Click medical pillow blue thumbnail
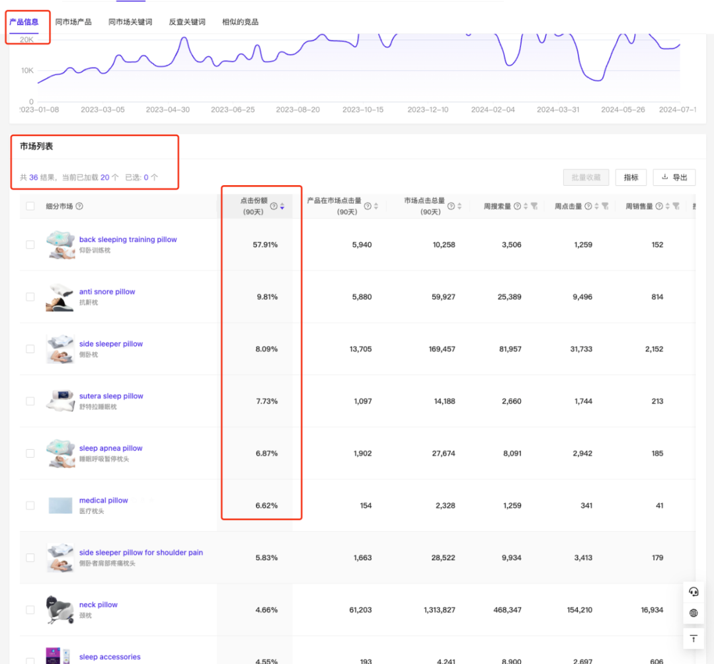 (60, 505)
